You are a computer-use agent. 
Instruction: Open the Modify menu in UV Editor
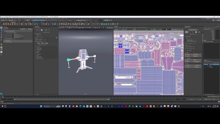point(127,28)
